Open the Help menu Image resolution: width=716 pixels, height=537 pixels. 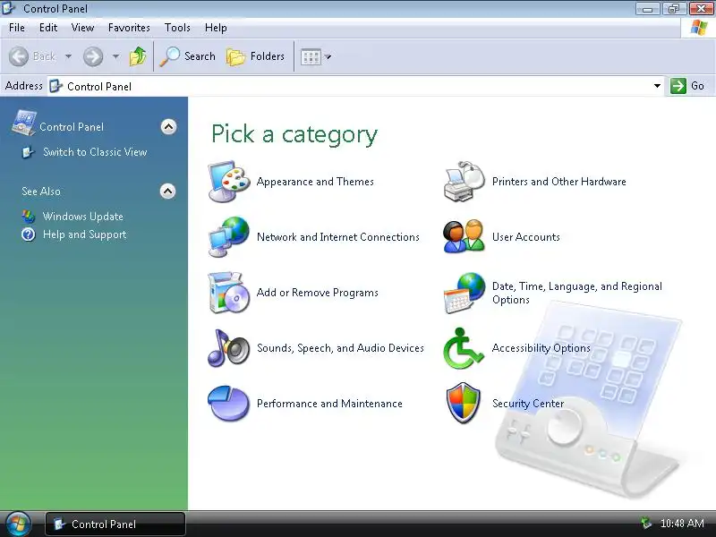click(x=216, y=28)
